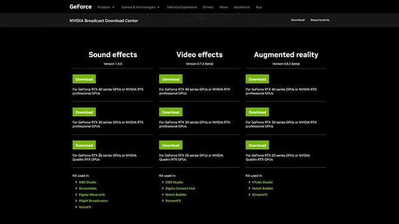This screenshot has height=224, width=399.
Task: Click NVIDIA Broadcast Download Center title
Action: [104, 21]
